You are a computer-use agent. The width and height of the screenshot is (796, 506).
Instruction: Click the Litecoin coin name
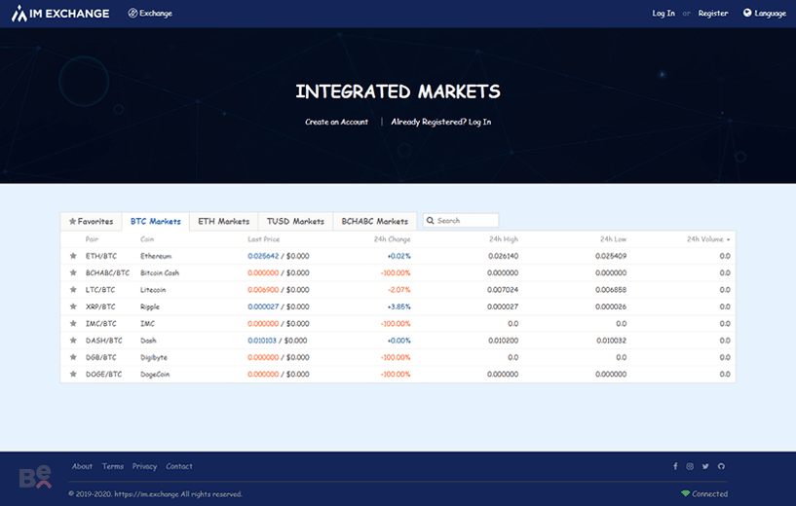(x=153, y=290)
